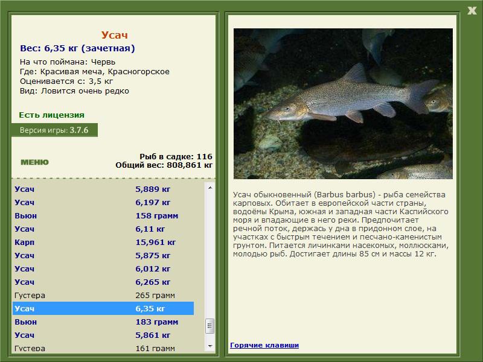Open the МЕНЮ button

[x=34, y=162]
